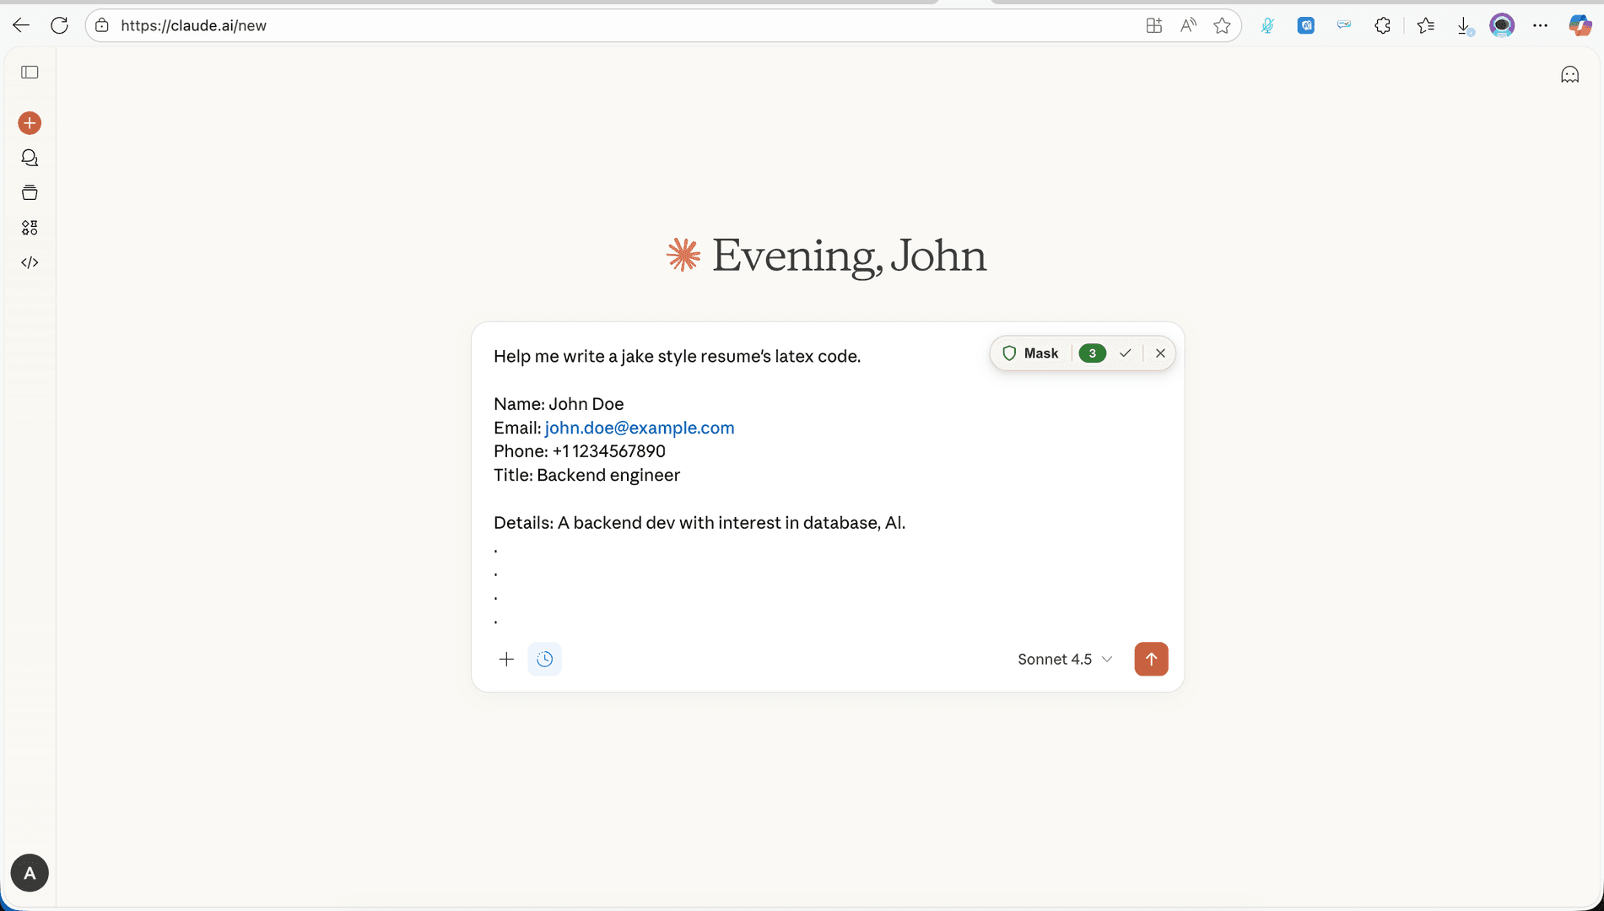The height and width of the screenshot is (911, 1604).
Task: Click the Mask button
Action: (x=1030, y=353)
